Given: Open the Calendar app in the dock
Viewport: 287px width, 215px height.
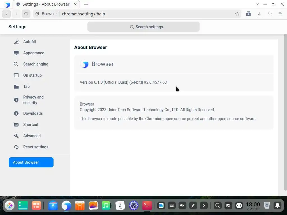Looking at the screenshot, I should tap(120, 205).
